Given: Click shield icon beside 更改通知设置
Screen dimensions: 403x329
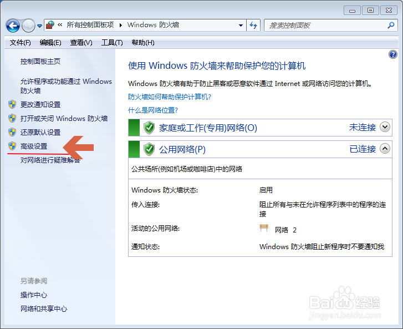Looking at the screenshot, I should coord(12,104).
